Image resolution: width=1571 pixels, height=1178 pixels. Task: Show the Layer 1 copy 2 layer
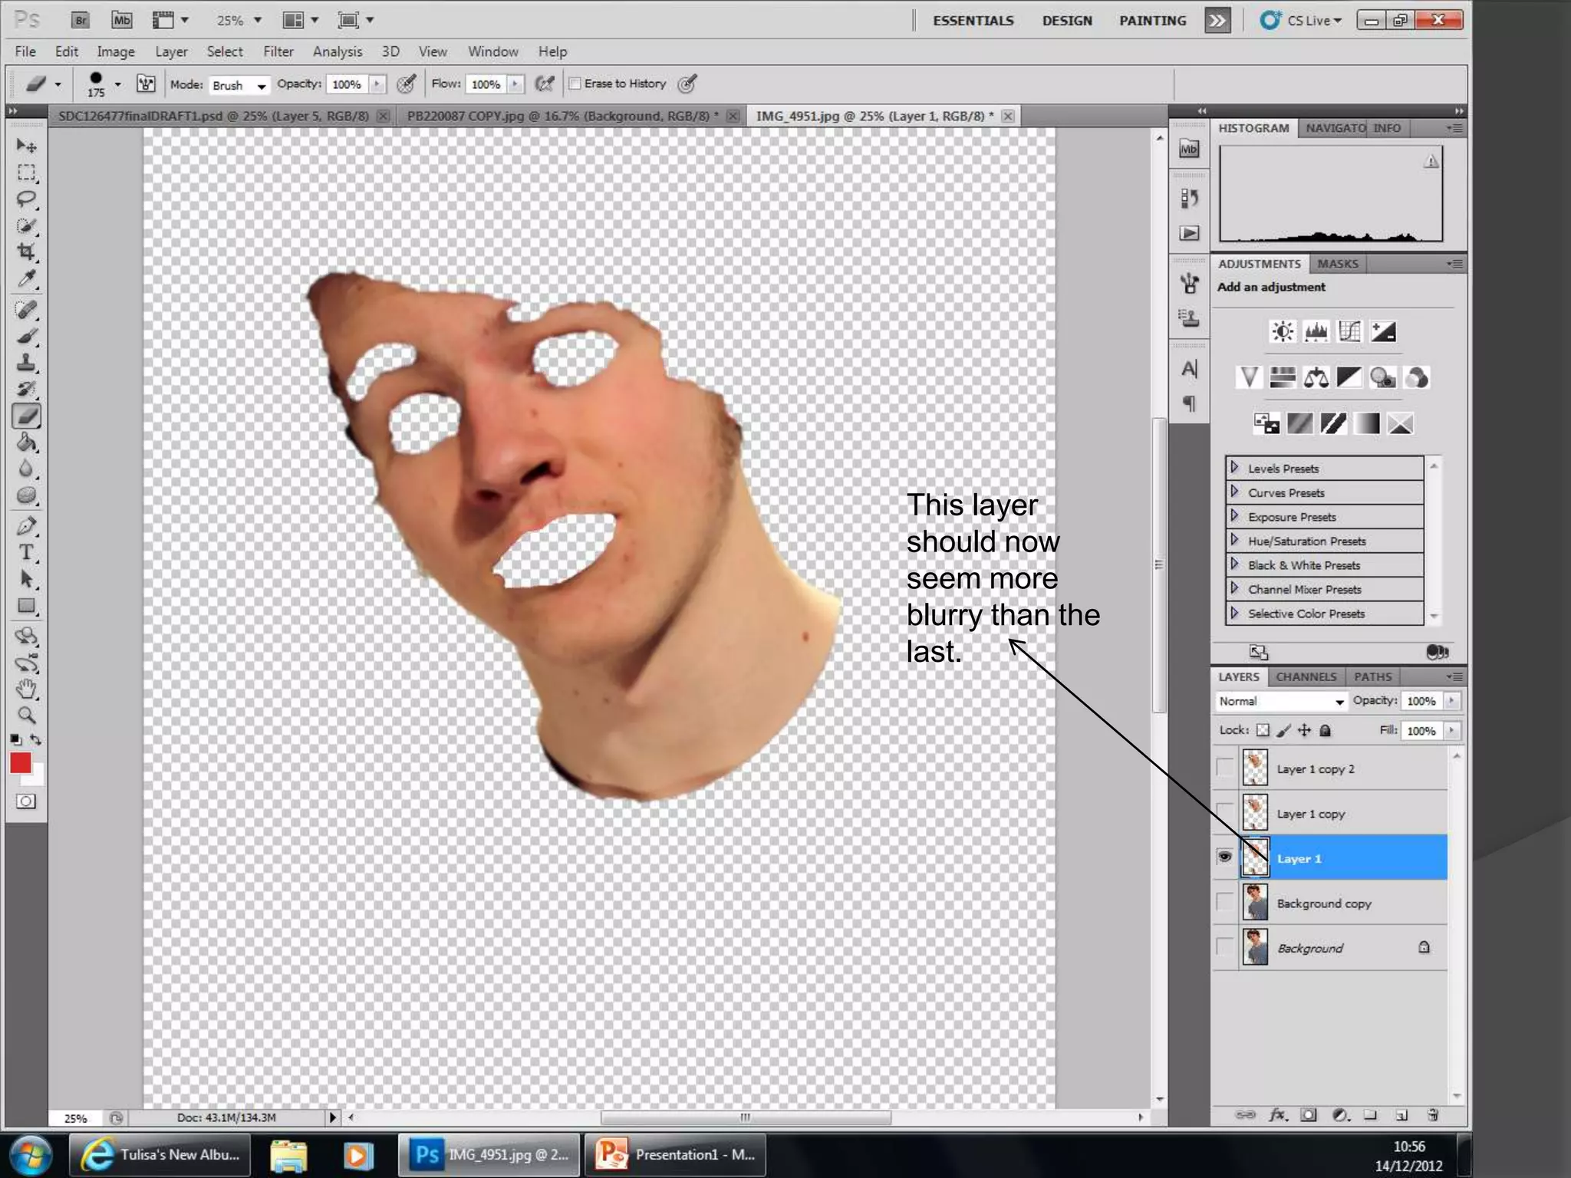[1225, 768]
